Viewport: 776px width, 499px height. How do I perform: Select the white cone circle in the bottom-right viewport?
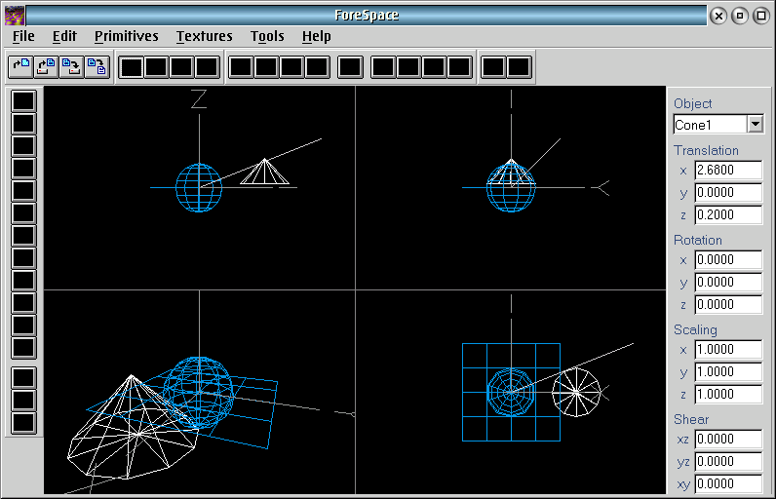576,392
